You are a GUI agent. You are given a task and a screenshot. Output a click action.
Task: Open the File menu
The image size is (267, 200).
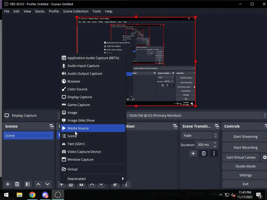pyautogui.click(x=7, y=11)
